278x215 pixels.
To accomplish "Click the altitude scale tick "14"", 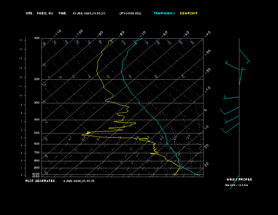I will (x=21, y=59).
